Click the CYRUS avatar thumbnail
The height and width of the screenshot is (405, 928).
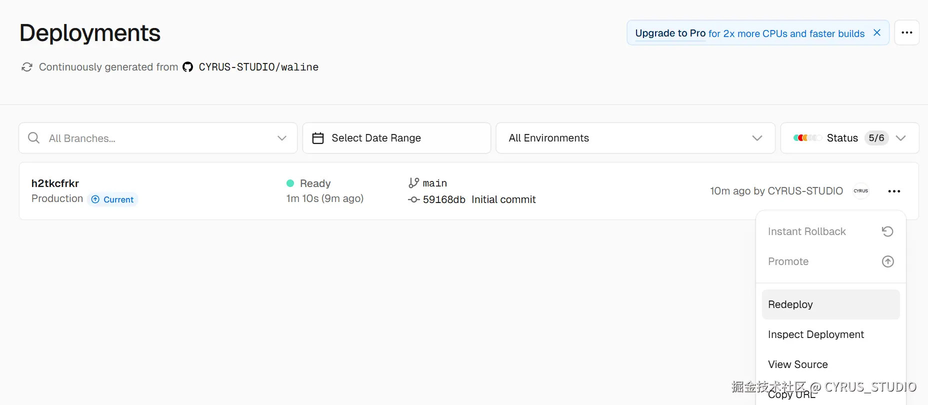pos(861,191)
